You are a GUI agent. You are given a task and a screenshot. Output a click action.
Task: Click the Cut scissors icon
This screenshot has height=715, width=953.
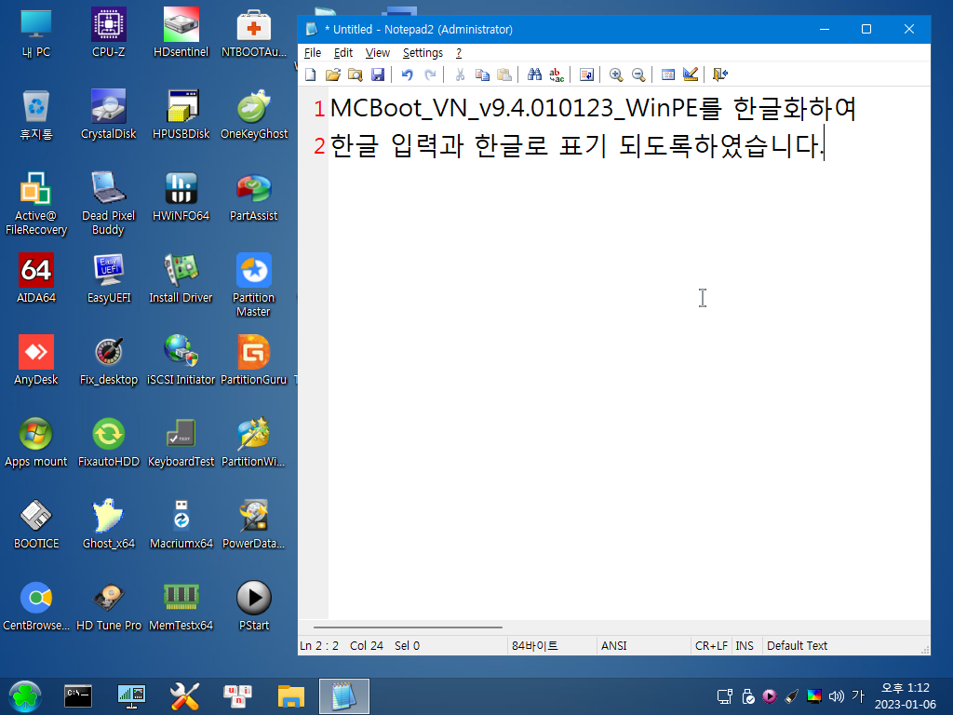click(x=460, y=74)
